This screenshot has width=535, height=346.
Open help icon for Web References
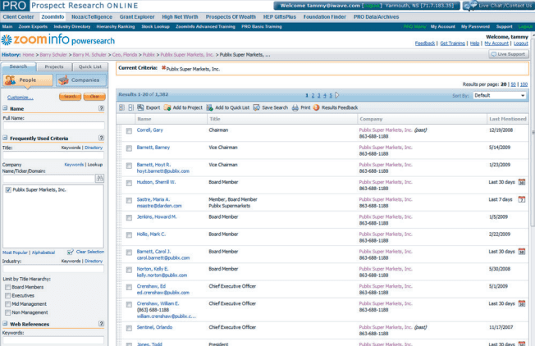tap(101, 324)
